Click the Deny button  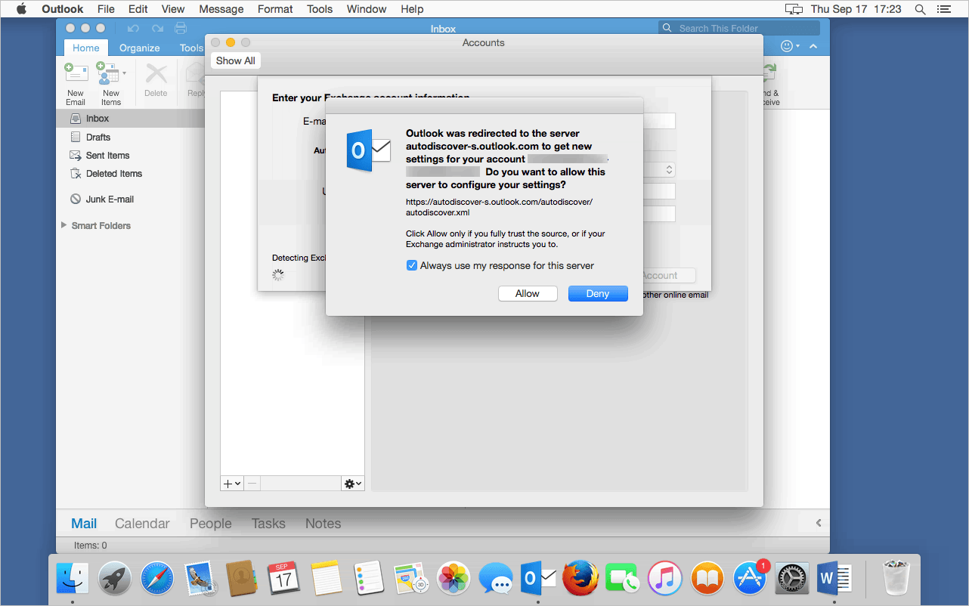[x=598, y=294]
